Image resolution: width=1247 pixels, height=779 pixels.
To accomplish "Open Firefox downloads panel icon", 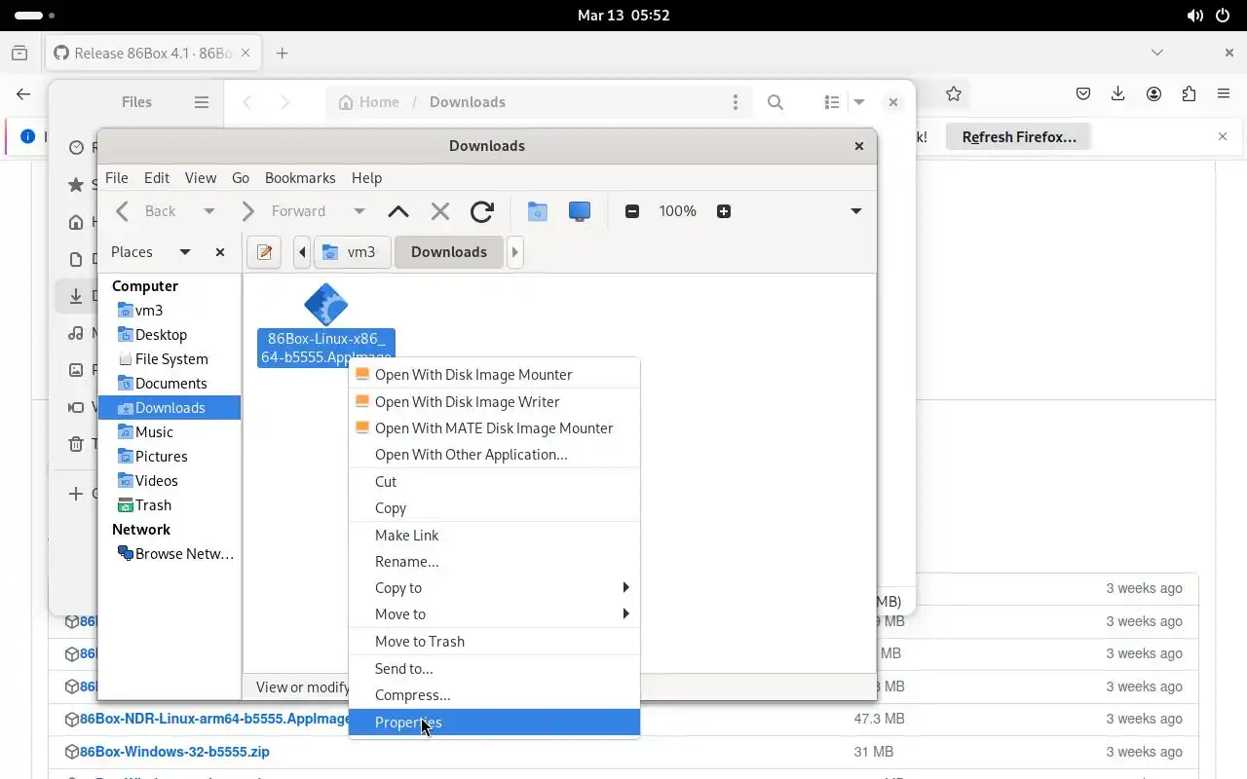I will (1118, 93).
